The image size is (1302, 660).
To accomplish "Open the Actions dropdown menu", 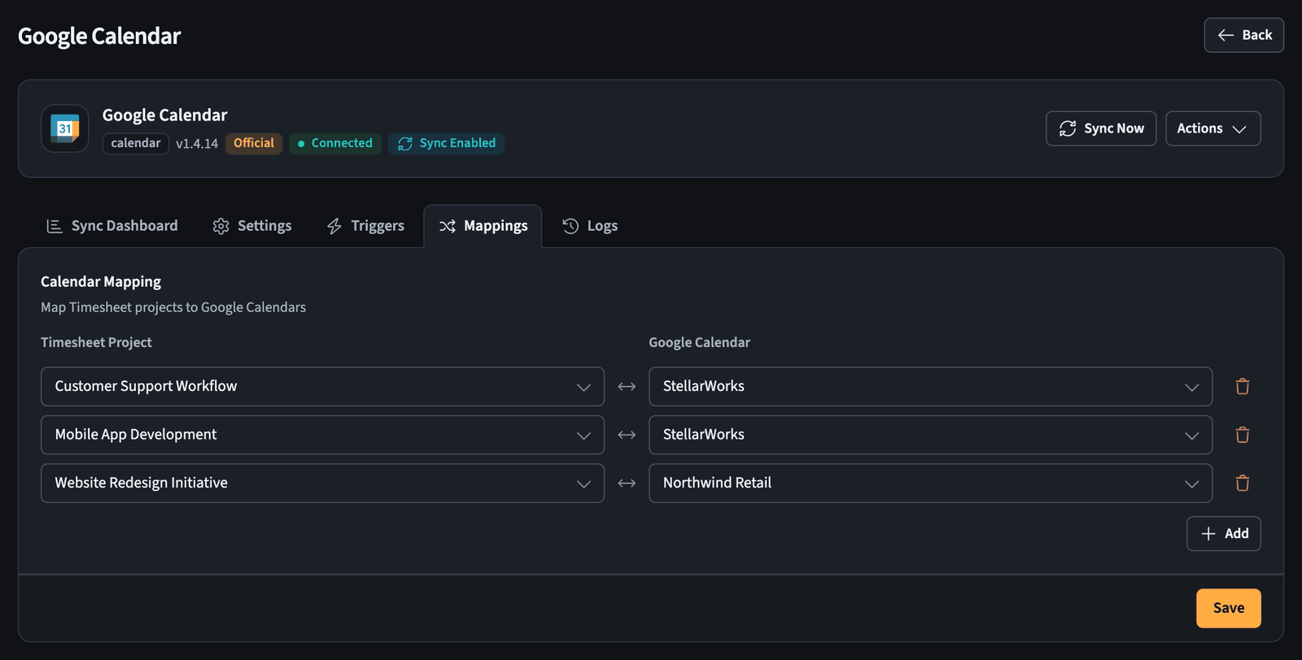I will (x=1212, y=128).
